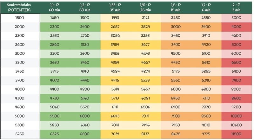Select the cell with value 7639

pos(115,134)
